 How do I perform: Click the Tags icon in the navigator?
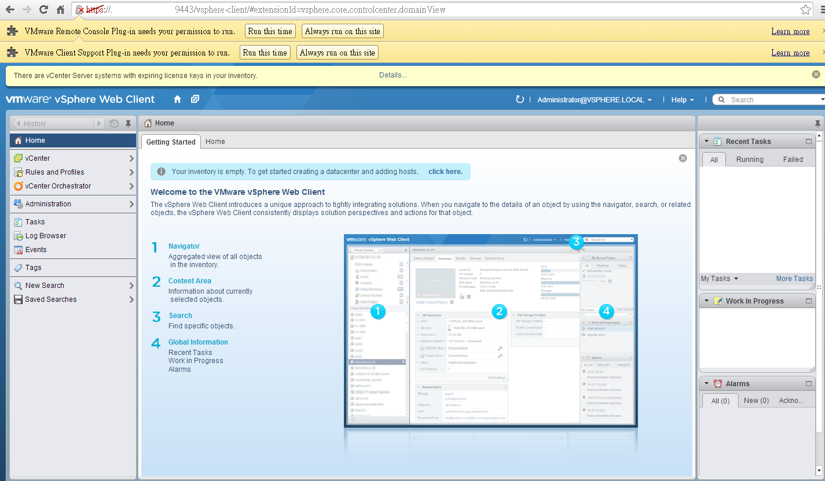click(19, 267)
